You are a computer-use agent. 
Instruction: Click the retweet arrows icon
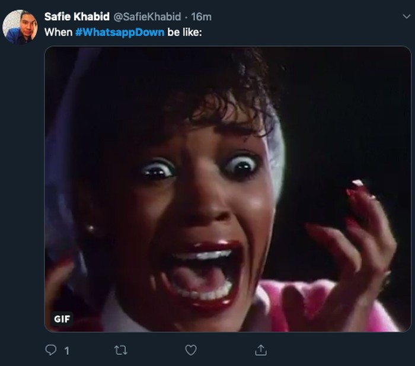tap(120, 351)
